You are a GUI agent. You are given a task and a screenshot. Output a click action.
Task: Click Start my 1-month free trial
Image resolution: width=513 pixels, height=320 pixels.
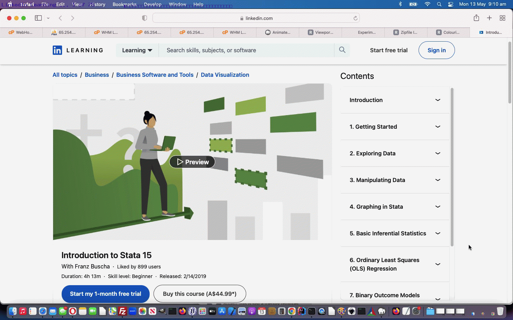click(x=105, y=294)
